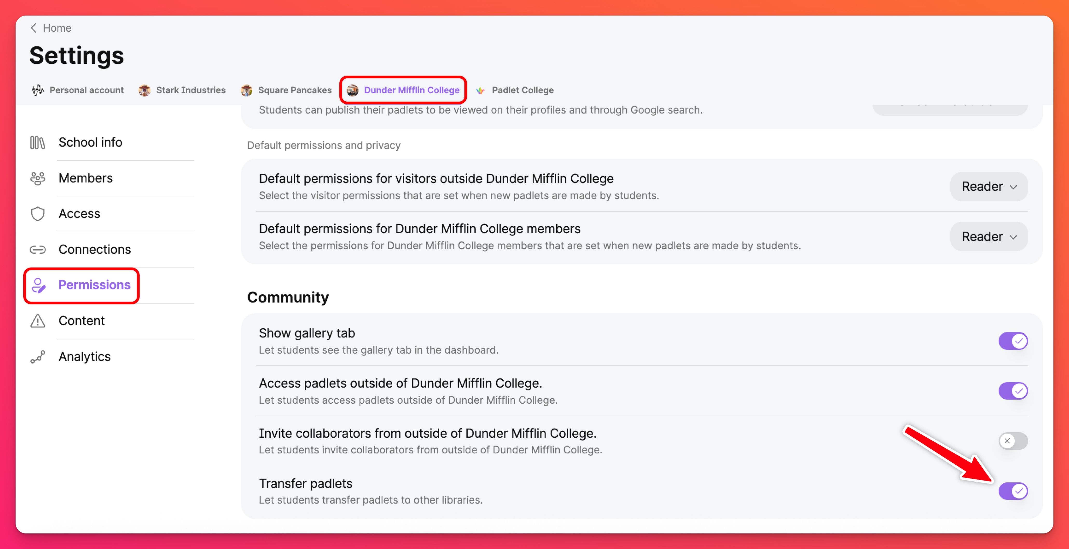Click the Access shield icon
The image size is (1069, 549).
pos(37,214)
